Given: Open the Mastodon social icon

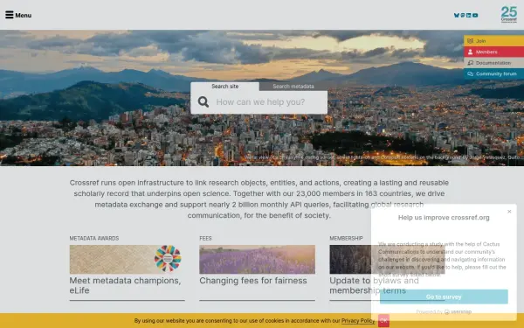Looking at the screenshot, I should coord(463,15).
